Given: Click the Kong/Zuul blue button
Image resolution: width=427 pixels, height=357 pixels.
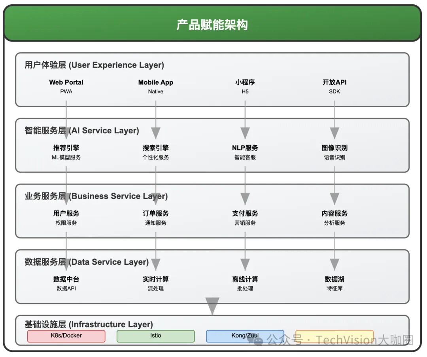Looking at the screenshot, I should [x=245, y=336].
